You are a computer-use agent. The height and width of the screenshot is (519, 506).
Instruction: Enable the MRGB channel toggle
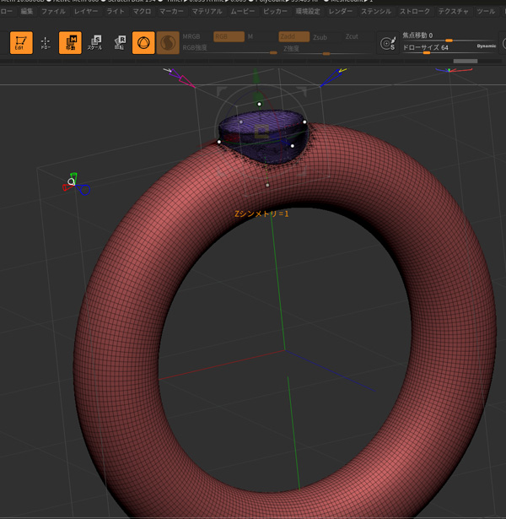pyautogui.click(x=191, y=36)
